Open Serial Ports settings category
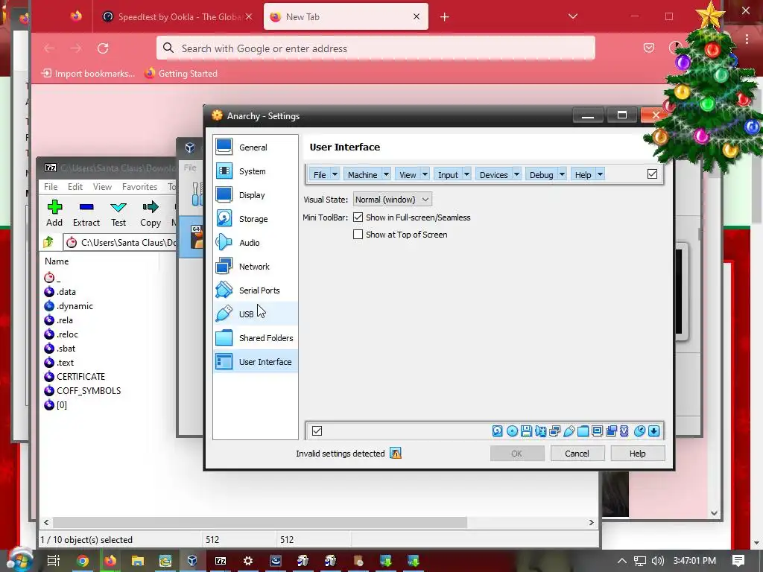The height and width of the screenshot is (572, 763). 256,290
